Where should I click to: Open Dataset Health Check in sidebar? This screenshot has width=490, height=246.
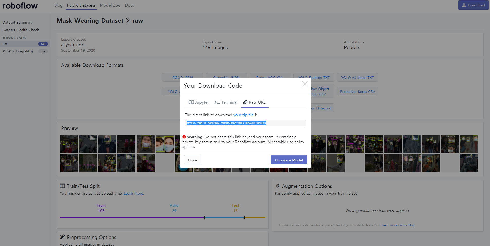click(x=21, y=30)
